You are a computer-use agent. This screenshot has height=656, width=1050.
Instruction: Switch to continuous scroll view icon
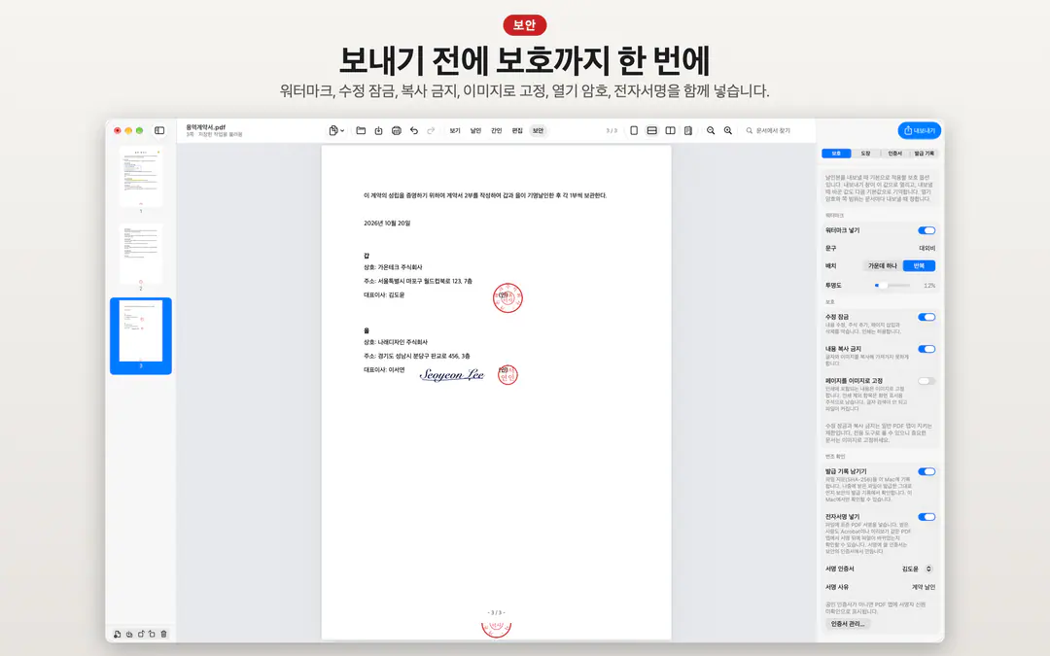click(651, 130)
